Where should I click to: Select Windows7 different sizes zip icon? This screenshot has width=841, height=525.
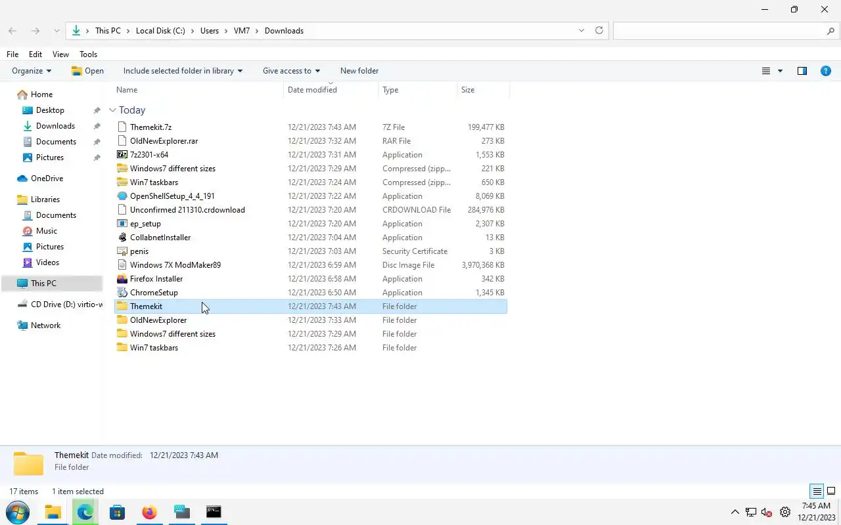122,169
